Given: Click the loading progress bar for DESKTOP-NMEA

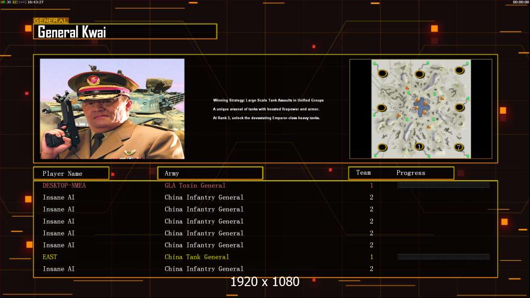Looking at the screenshot, I should tap(443, 185).
